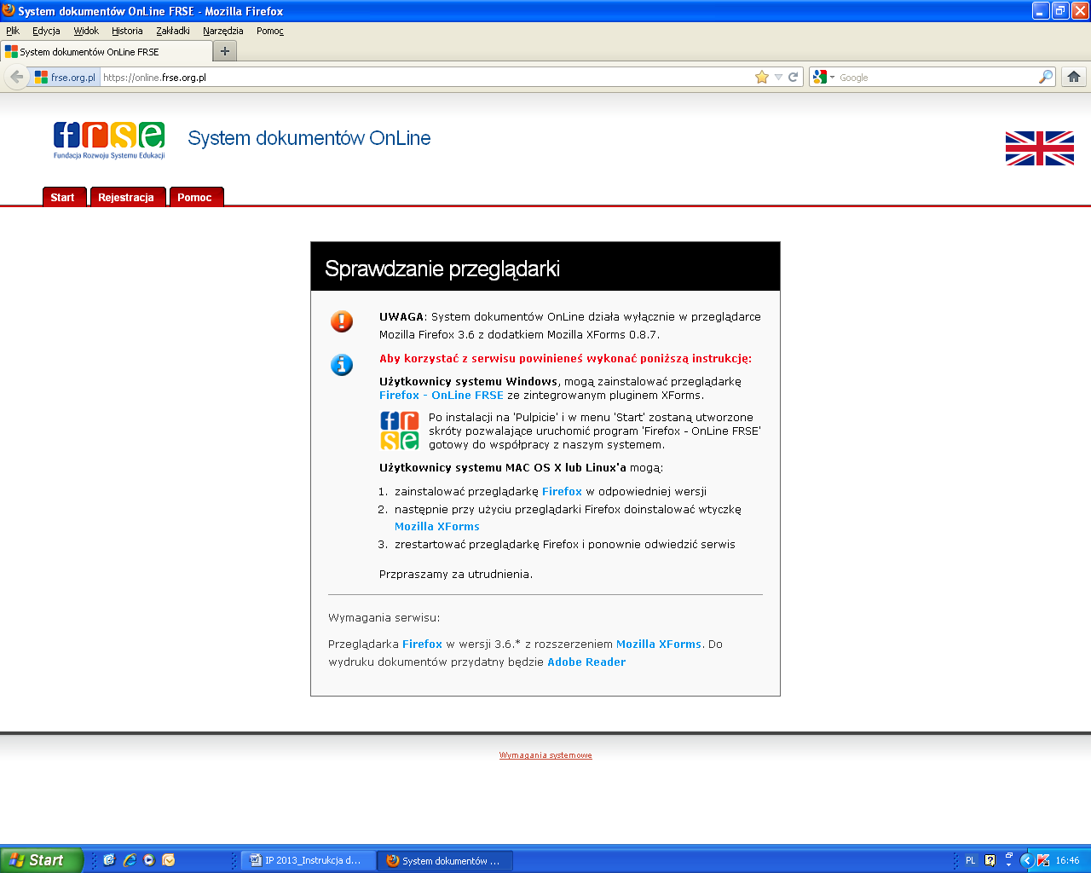
Task: Click into the Google search box
Action: [x=936, y=77]
